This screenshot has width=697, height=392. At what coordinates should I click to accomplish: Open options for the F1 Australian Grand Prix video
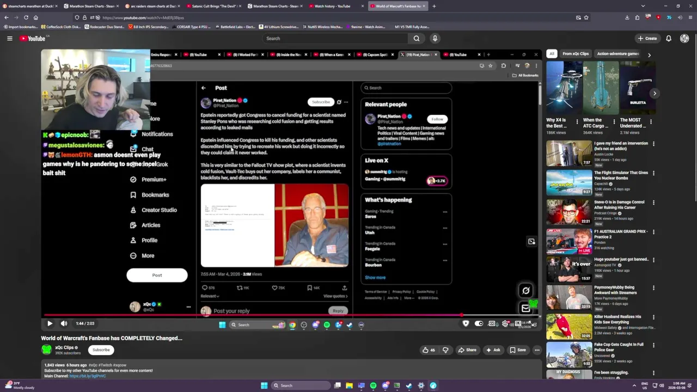click(x=653, y=232)
